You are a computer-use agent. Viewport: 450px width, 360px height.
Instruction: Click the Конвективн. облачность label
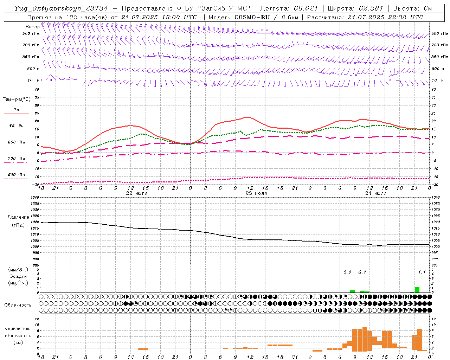[18, 332]
